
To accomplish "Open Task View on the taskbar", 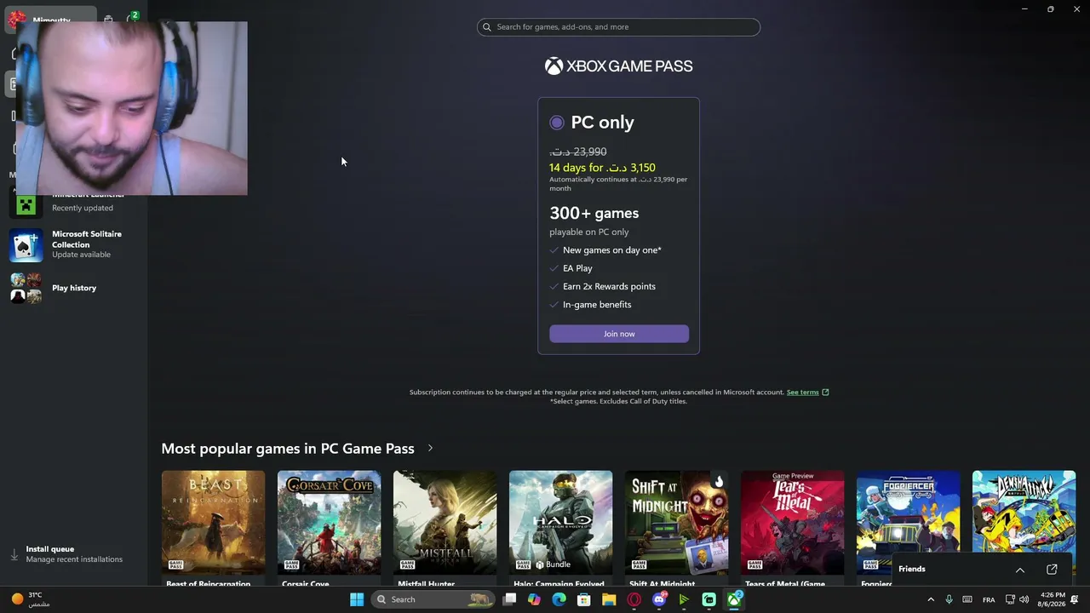I will tap(509, 599).
